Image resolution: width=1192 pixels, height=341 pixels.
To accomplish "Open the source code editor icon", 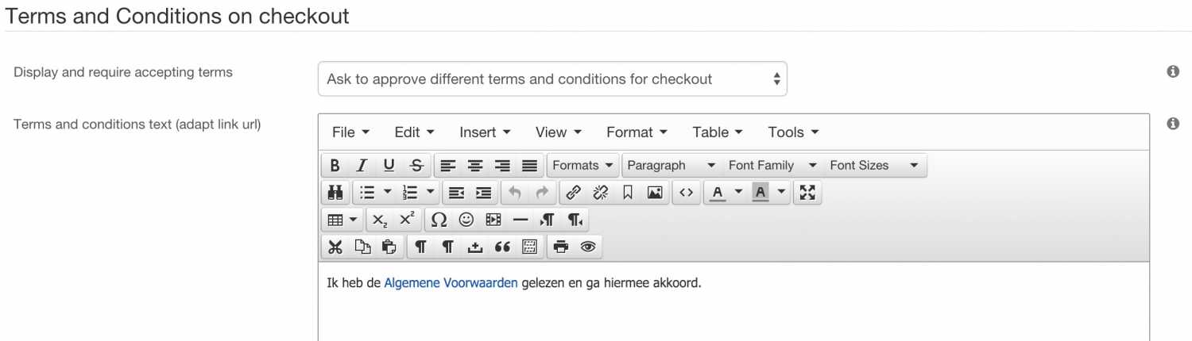I will click(686, 193).
